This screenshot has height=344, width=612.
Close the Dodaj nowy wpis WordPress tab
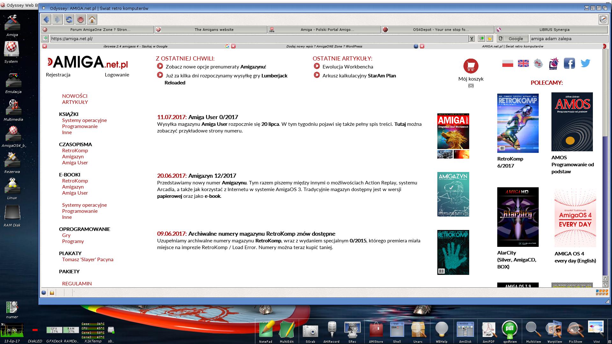233,46
